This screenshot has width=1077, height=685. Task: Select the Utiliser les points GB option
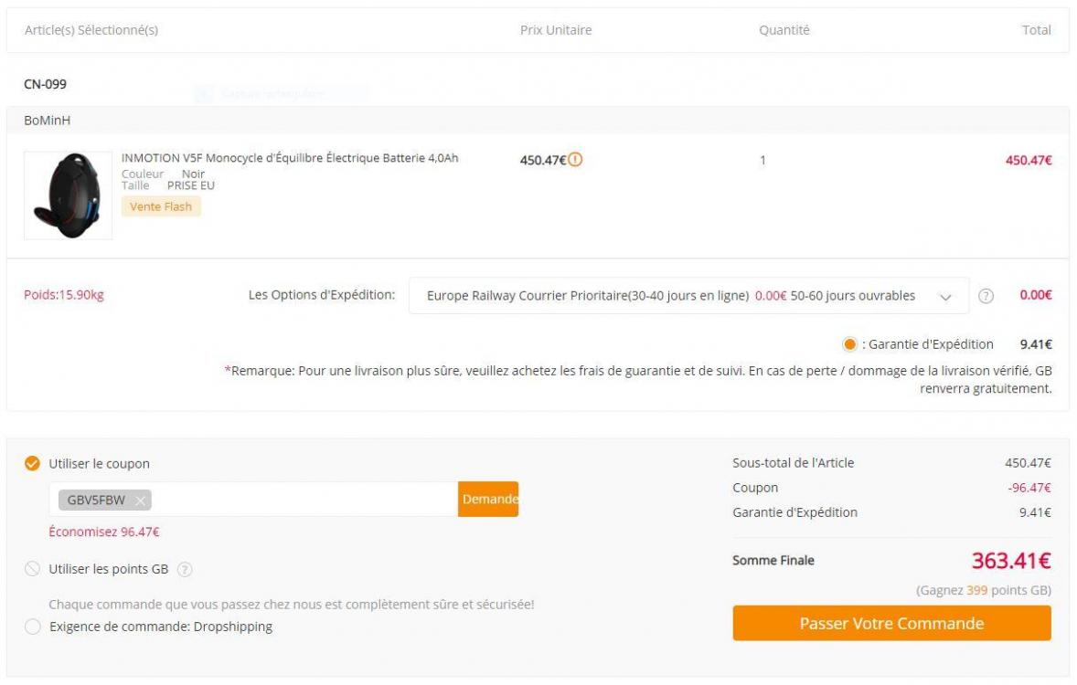pos(32,569)
